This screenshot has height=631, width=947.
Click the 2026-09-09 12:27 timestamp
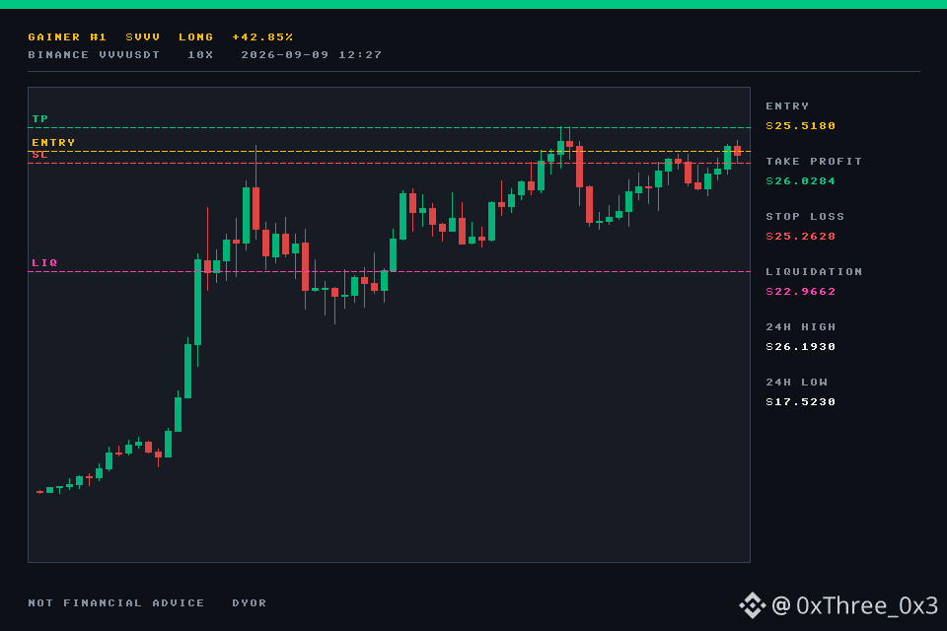point(312,55)
